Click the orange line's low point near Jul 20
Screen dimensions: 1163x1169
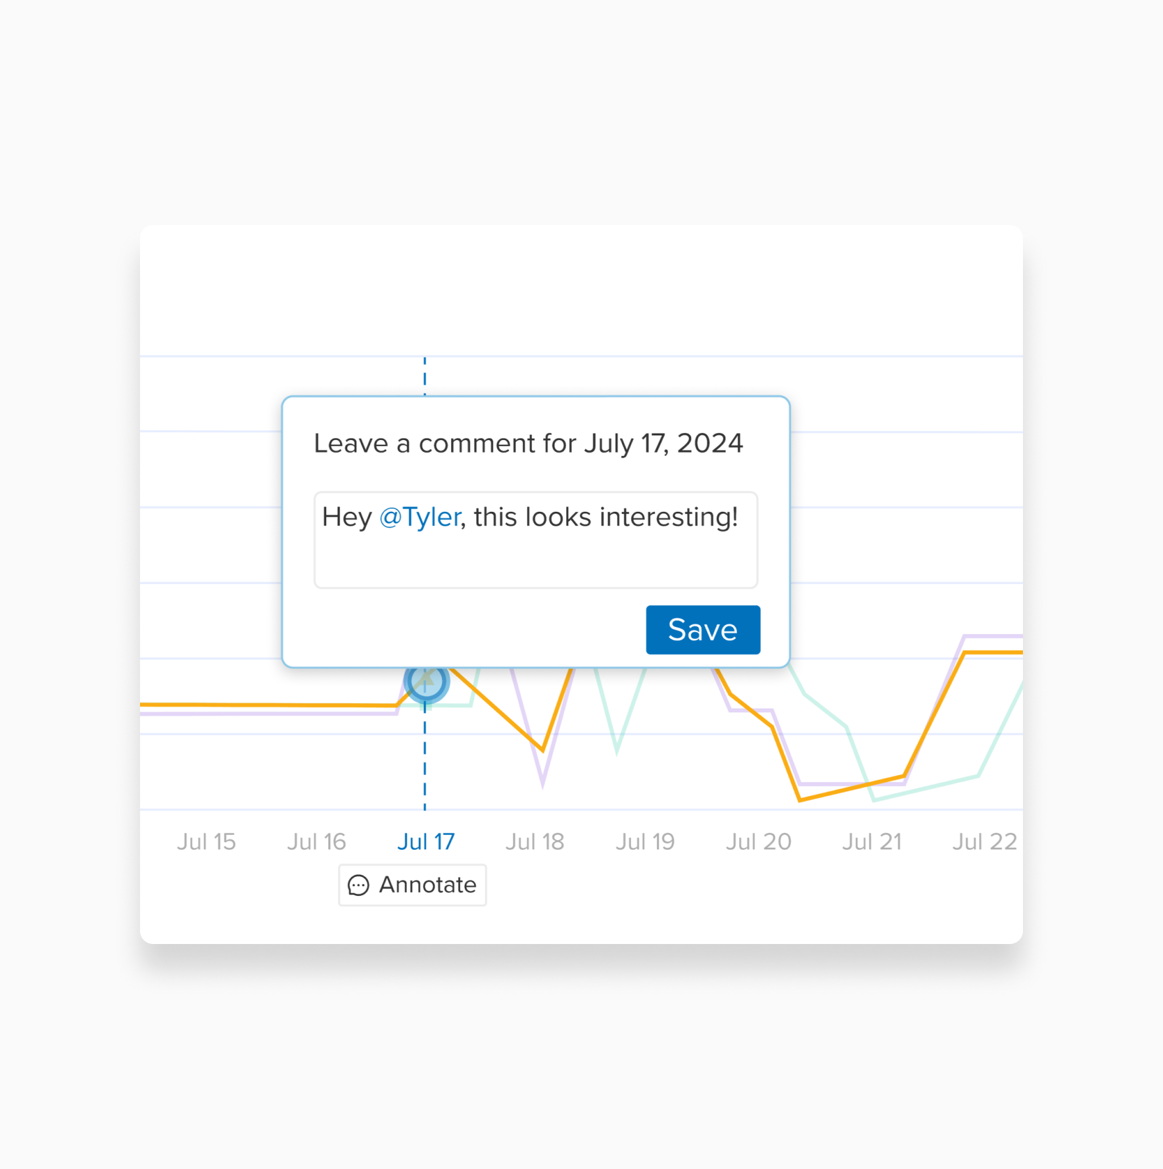click(799, 799)
